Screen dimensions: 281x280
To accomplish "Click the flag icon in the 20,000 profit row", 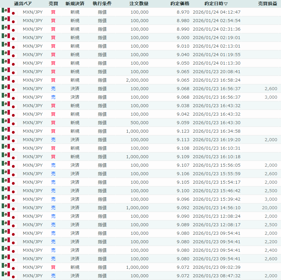I will (x=9, y=208).
